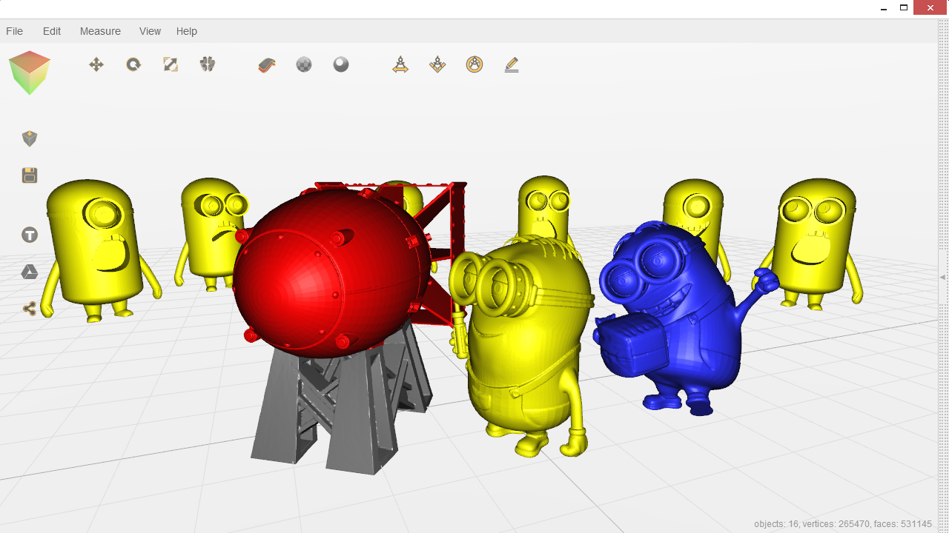Open the Help menu

coord(187,31)
